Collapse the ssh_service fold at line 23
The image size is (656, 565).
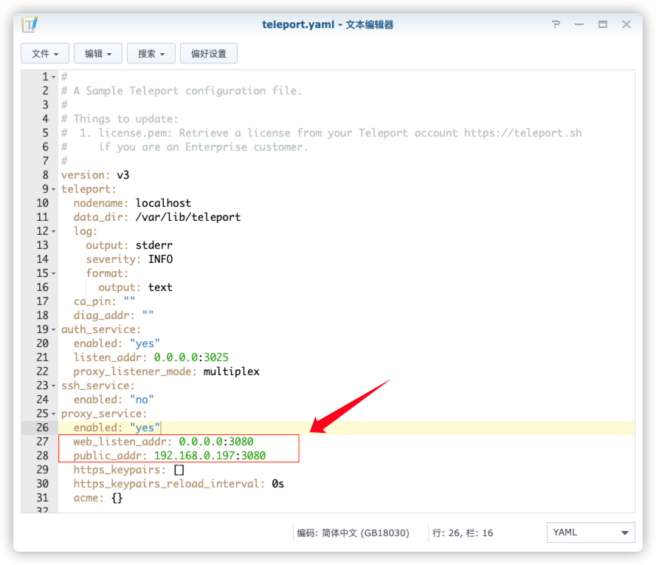54,386
